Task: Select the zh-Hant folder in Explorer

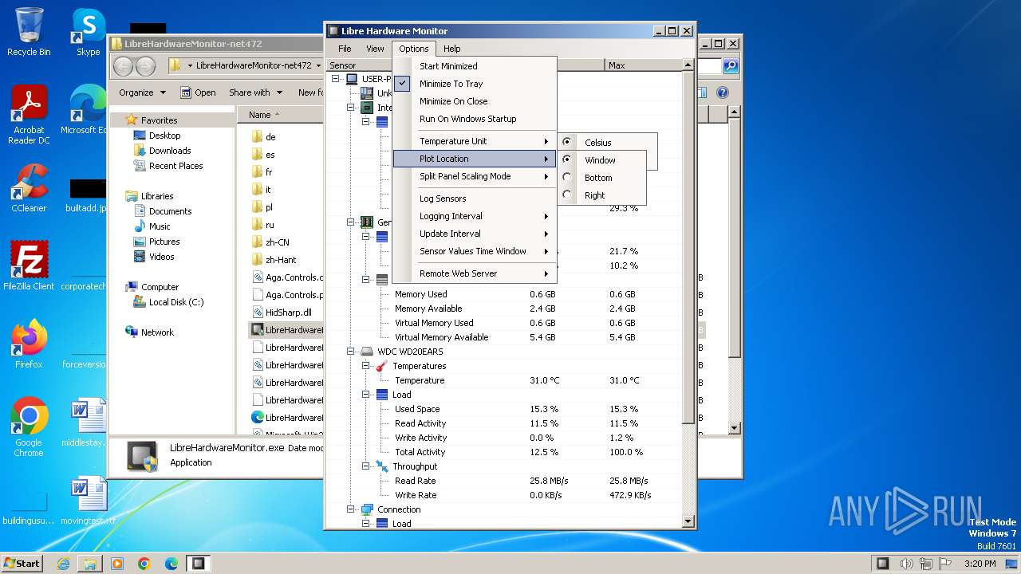Action: [281, 259]
